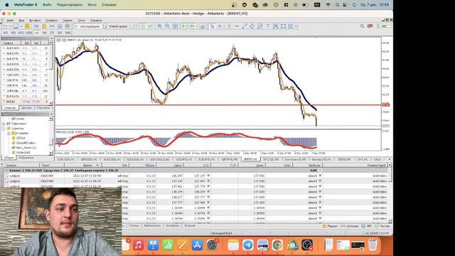Open the Вид menu
This screenshot has height=256, width=455.
click(21, 21)
